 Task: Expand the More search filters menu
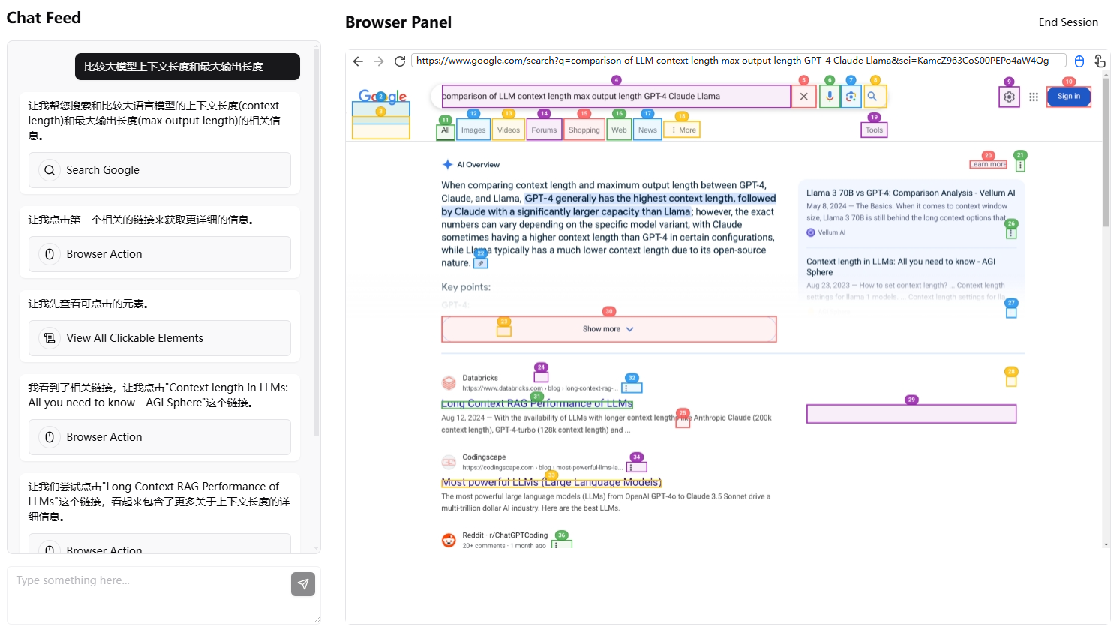pos(683,130)
